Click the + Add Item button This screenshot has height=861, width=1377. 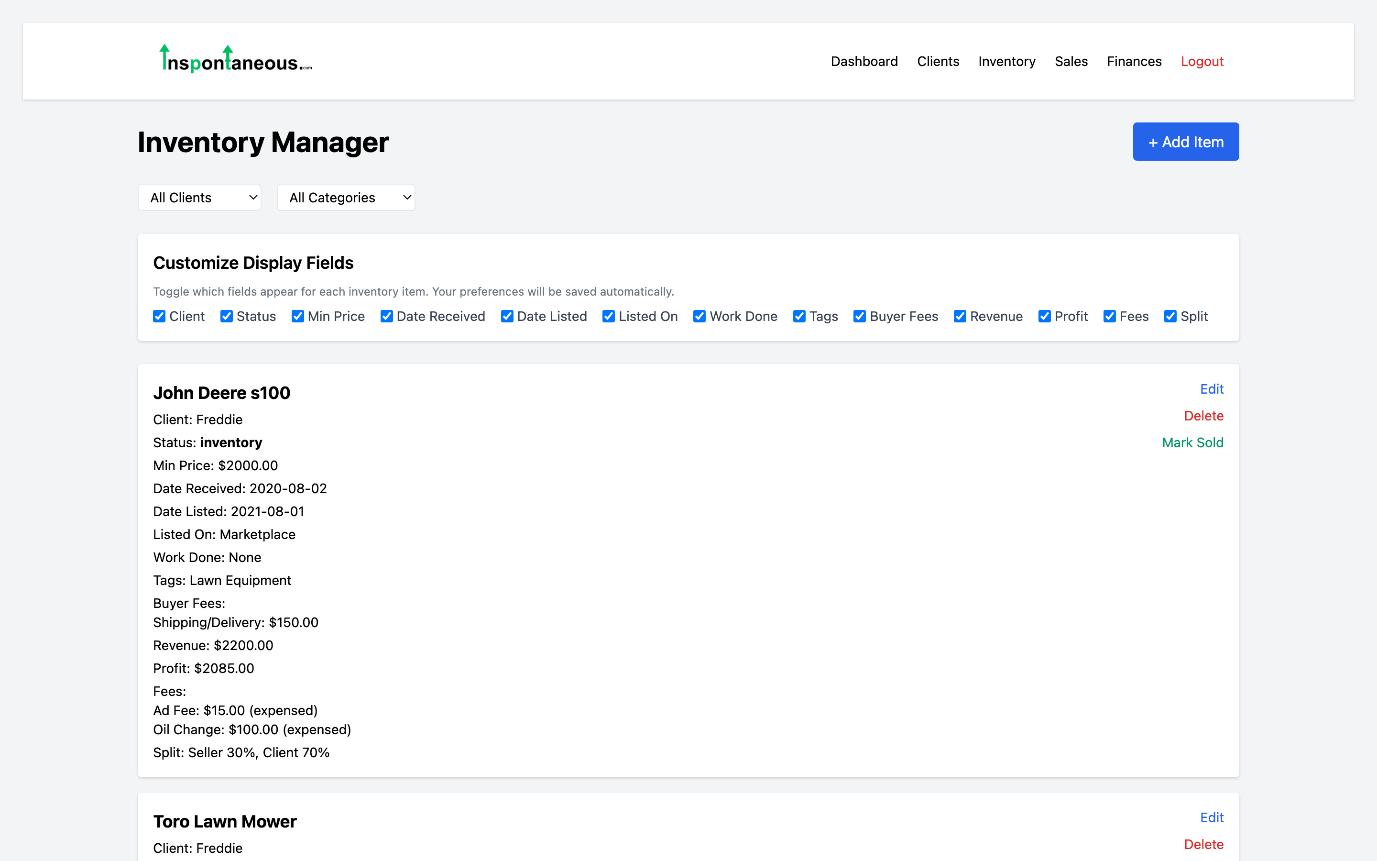click(1185, 141)
